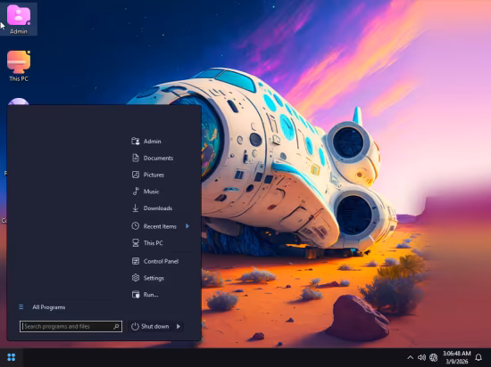Select the This PC label in Start menu
The height and width of the screenshot is (367, 491).
154,243
